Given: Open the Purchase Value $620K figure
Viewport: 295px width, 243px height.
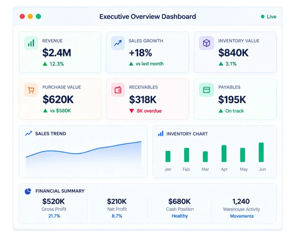Looking at the screenshot, I should pos(58,99).
